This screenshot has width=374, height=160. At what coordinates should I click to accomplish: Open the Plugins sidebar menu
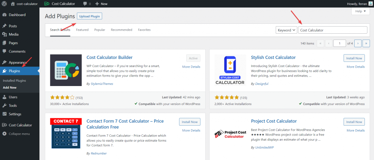[20, 71]
